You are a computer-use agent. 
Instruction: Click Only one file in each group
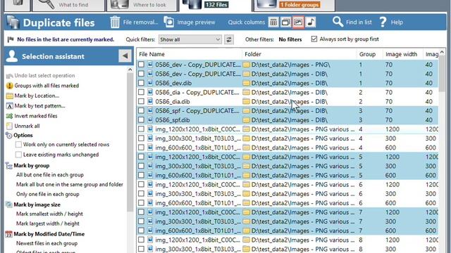[47, 194]
